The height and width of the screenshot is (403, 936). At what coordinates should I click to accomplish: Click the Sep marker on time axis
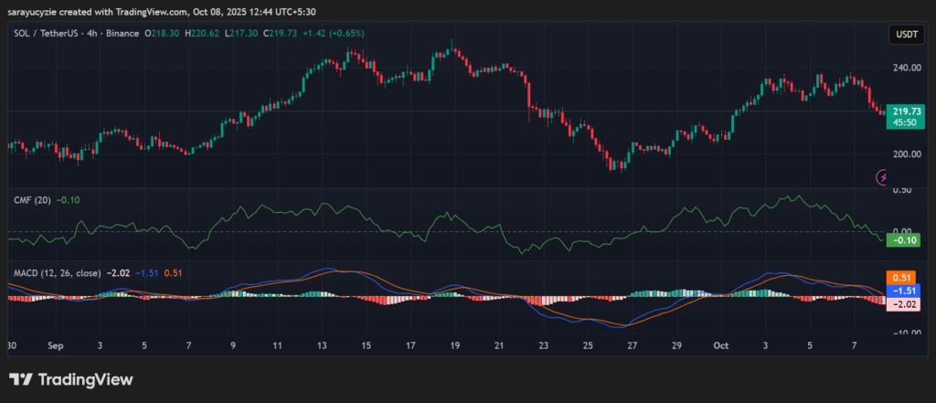(54, 346)
